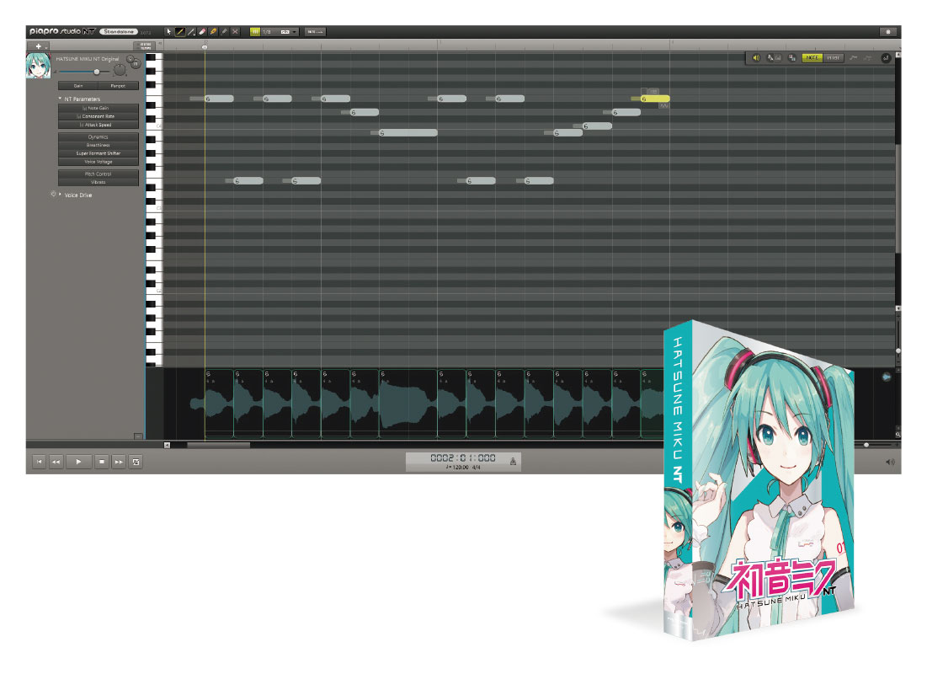Click the pin-and-bracket icon in piano roll toolbar
The height and width of the screenshot is (674, 927).
(x=773, y=57)
